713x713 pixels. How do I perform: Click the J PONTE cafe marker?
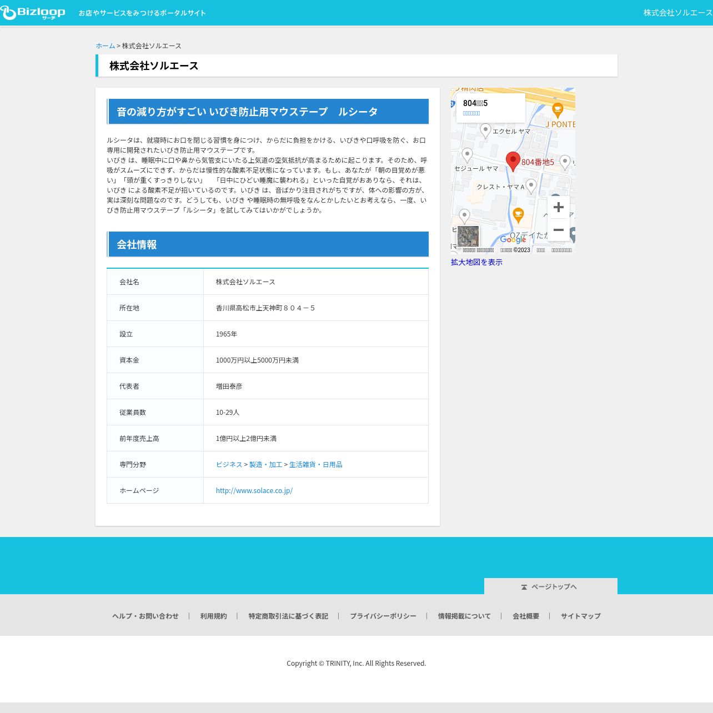(x=558, y=110)
